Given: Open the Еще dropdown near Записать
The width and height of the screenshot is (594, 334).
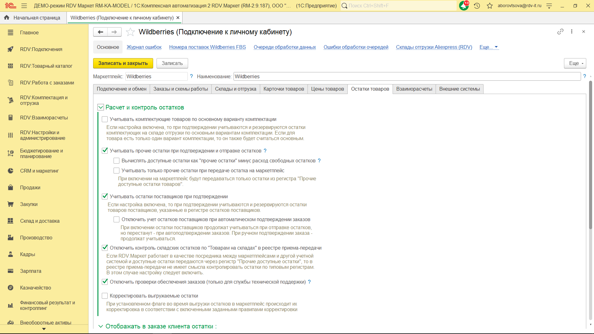Looking at the screenshot, I should 575,63.
